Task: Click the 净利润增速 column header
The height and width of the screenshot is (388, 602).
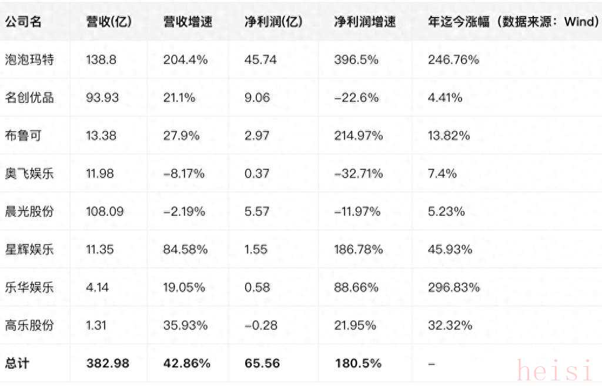Action: click(x=364, y=22)
